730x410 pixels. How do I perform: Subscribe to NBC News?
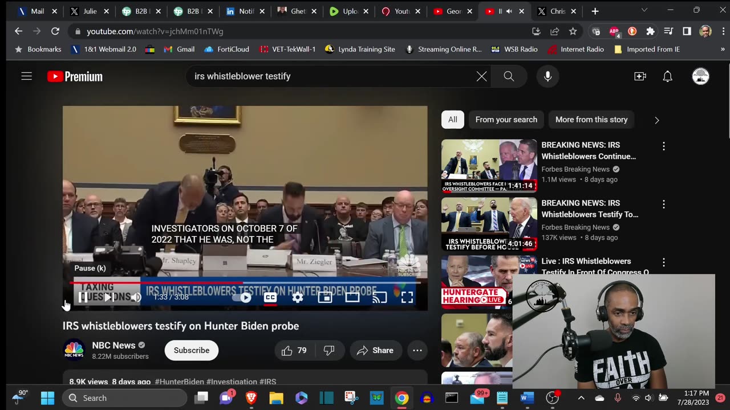tap(192, 350)
